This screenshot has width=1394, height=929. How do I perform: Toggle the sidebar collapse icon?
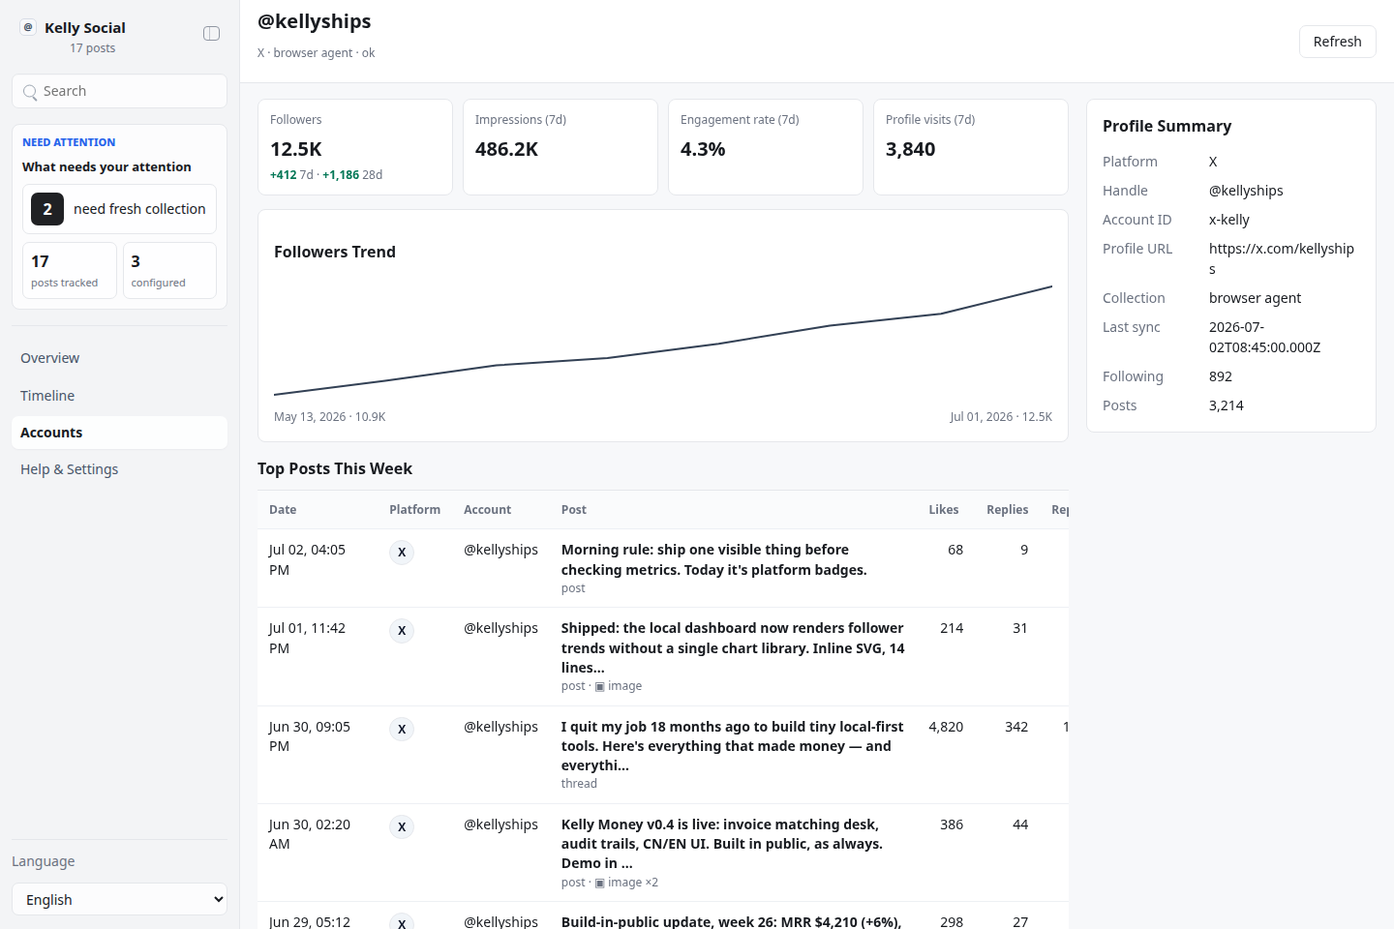point(211,33)
